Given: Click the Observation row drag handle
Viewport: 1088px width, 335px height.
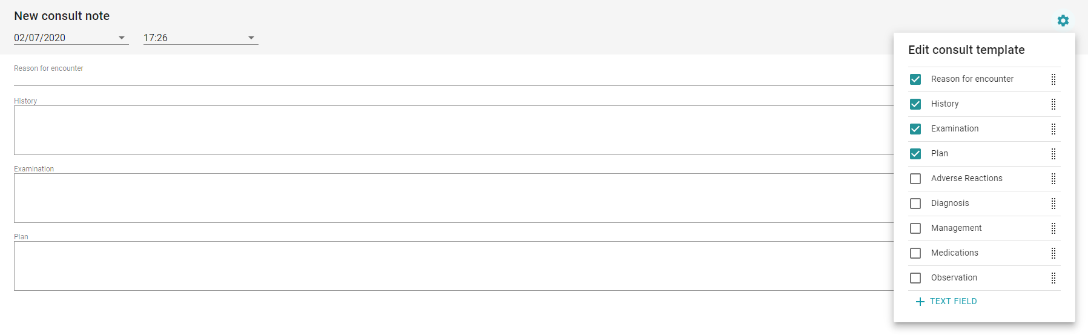Looking at the screenshot, I should point(1053,278).
